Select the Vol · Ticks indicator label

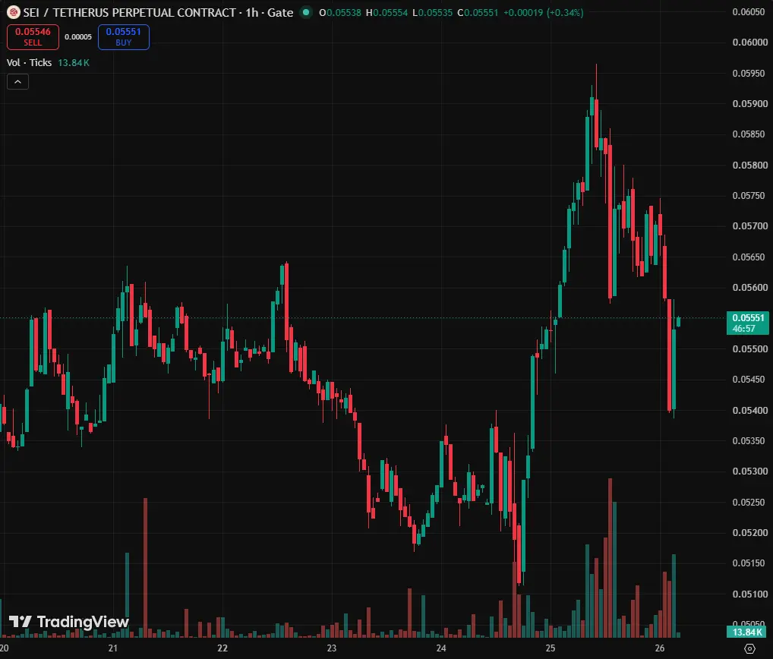point(29,62)
